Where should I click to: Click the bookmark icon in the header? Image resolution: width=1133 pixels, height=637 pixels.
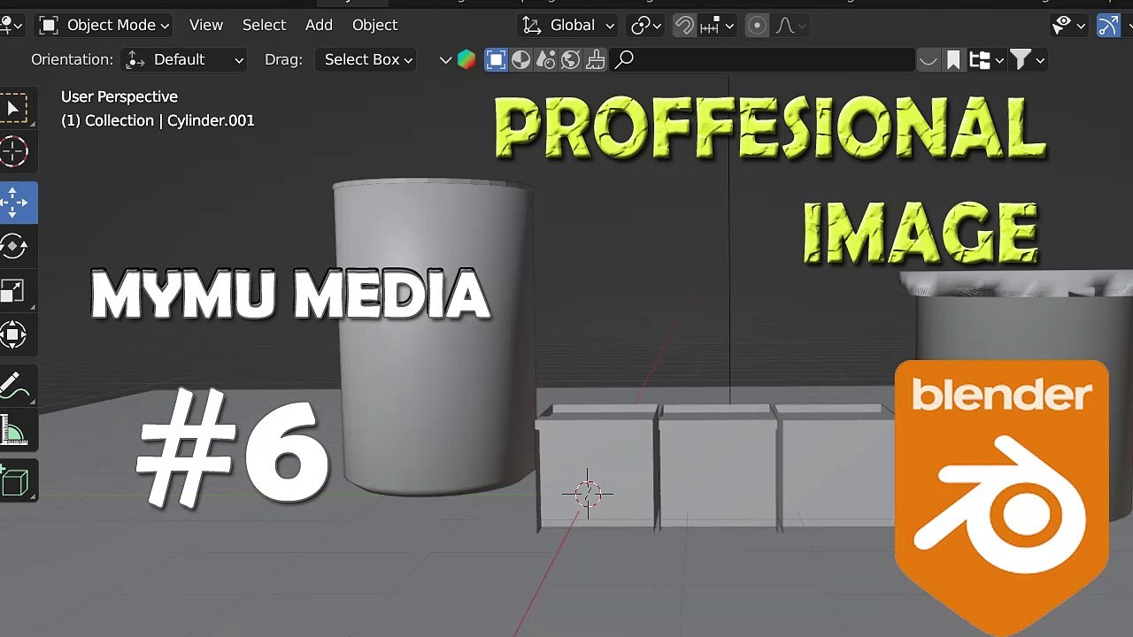953,59
